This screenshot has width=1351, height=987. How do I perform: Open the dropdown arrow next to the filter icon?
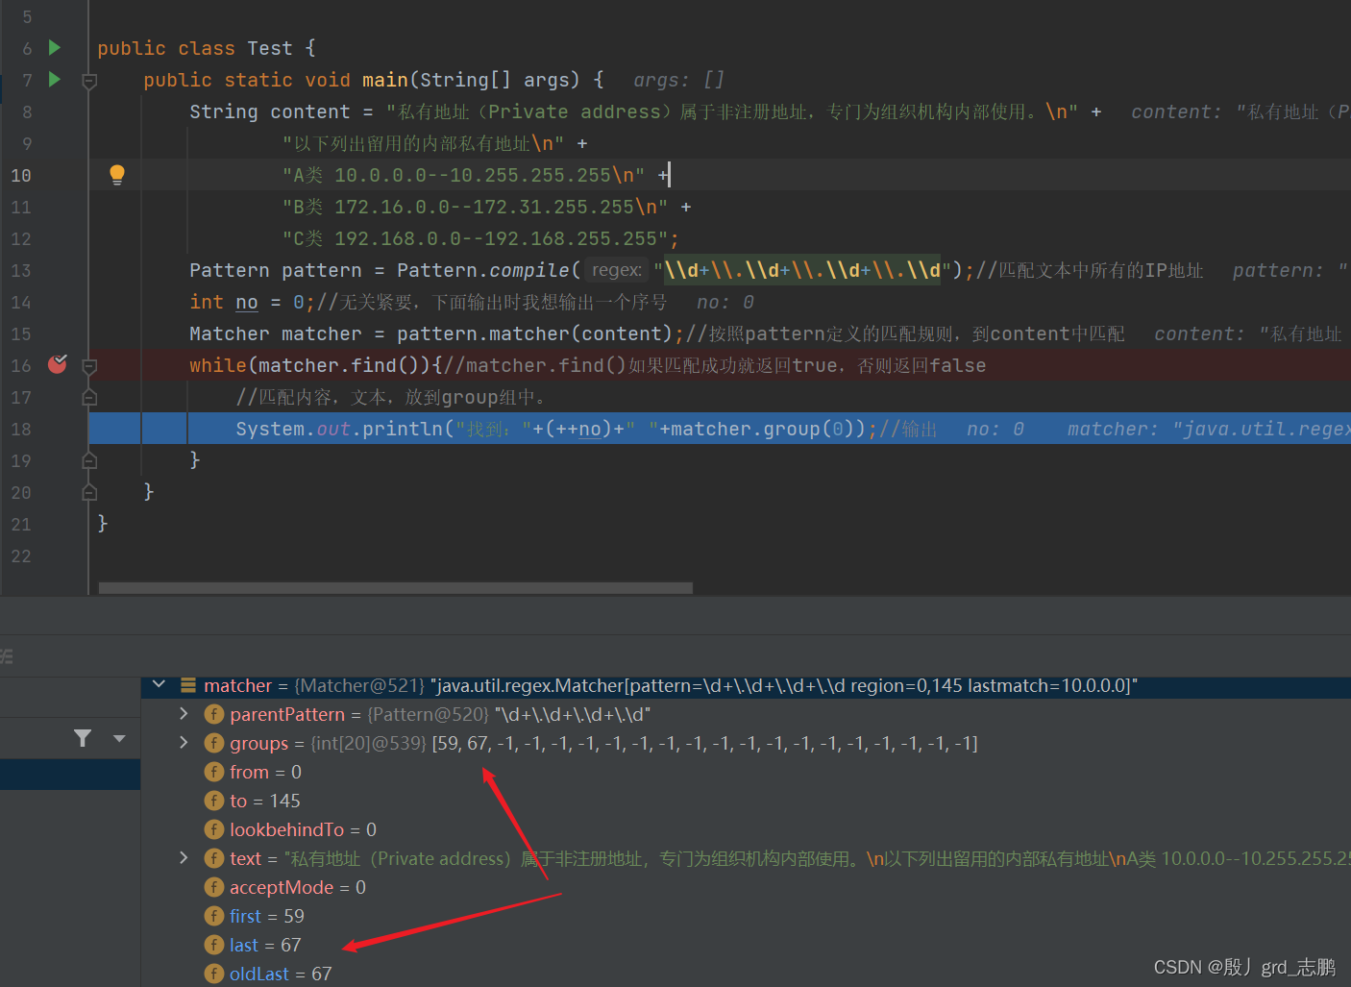coord(119,738)
